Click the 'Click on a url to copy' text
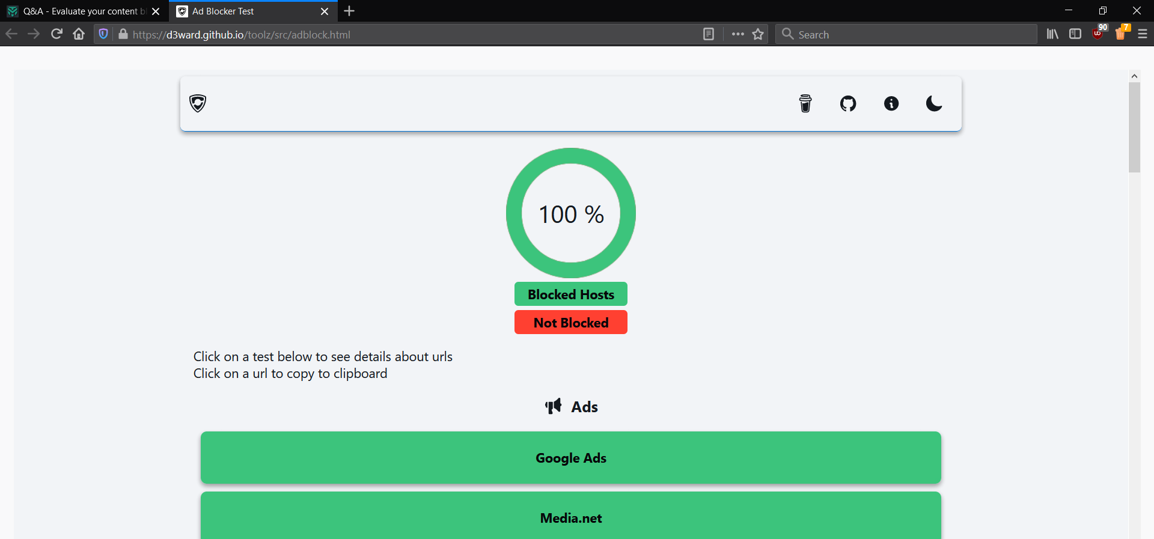The height and width of the screenshot is (539, 1154). tap(290, 373)
